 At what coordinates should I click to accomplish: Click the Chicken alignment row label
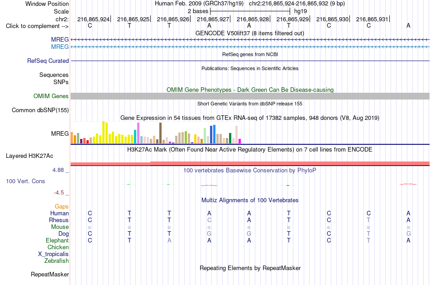[x=58, y=247]
